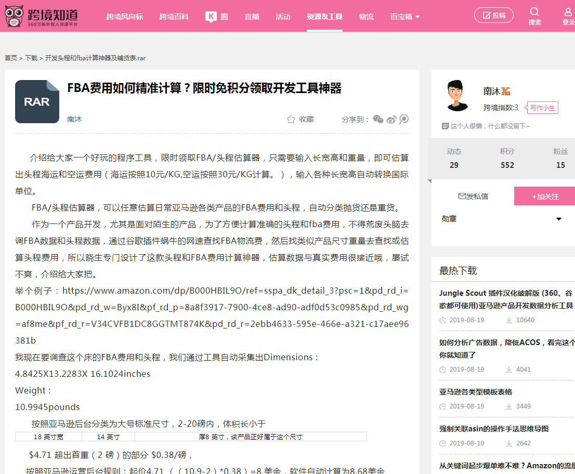Open Jungle Scout 插件汉化破解版 download

506,299
